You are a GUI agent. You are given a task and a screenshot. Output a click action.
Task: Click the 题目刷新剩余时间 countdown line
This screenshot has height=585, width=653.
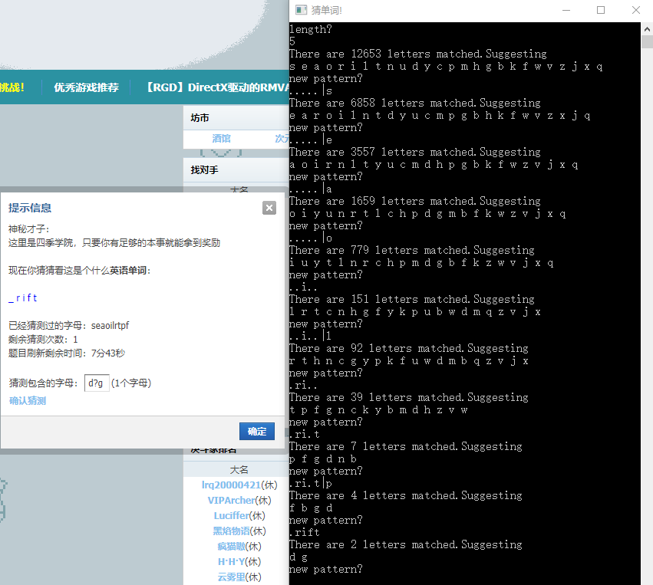click(67, 353)
